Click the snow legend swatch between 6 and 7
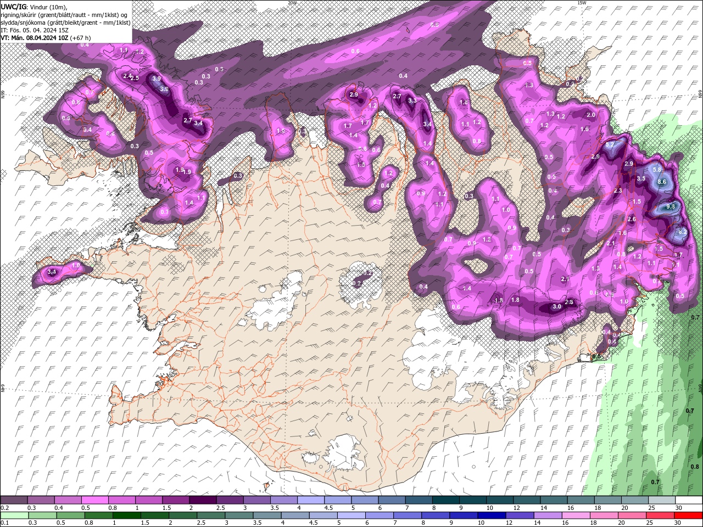The width and height of the screenshot is (703, 527). pos(392,500)
